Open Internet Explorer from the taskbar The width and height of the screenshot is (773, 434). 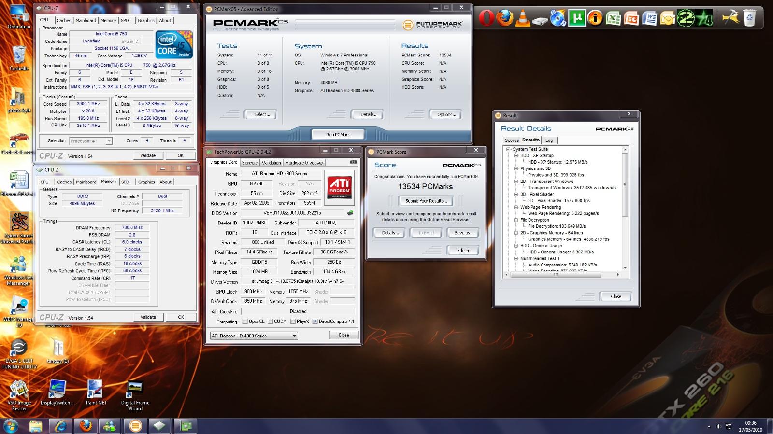[x=60, y=426]
